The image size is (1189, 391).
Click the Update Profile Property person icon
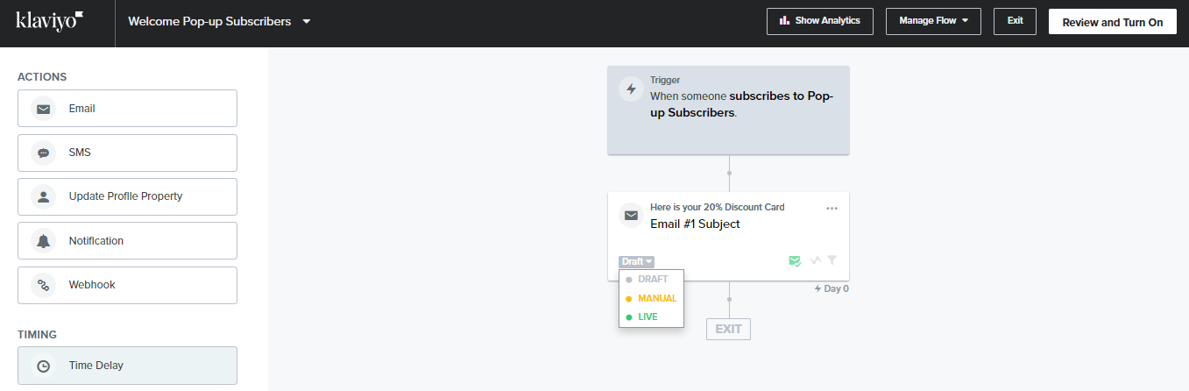pos(43,196)
